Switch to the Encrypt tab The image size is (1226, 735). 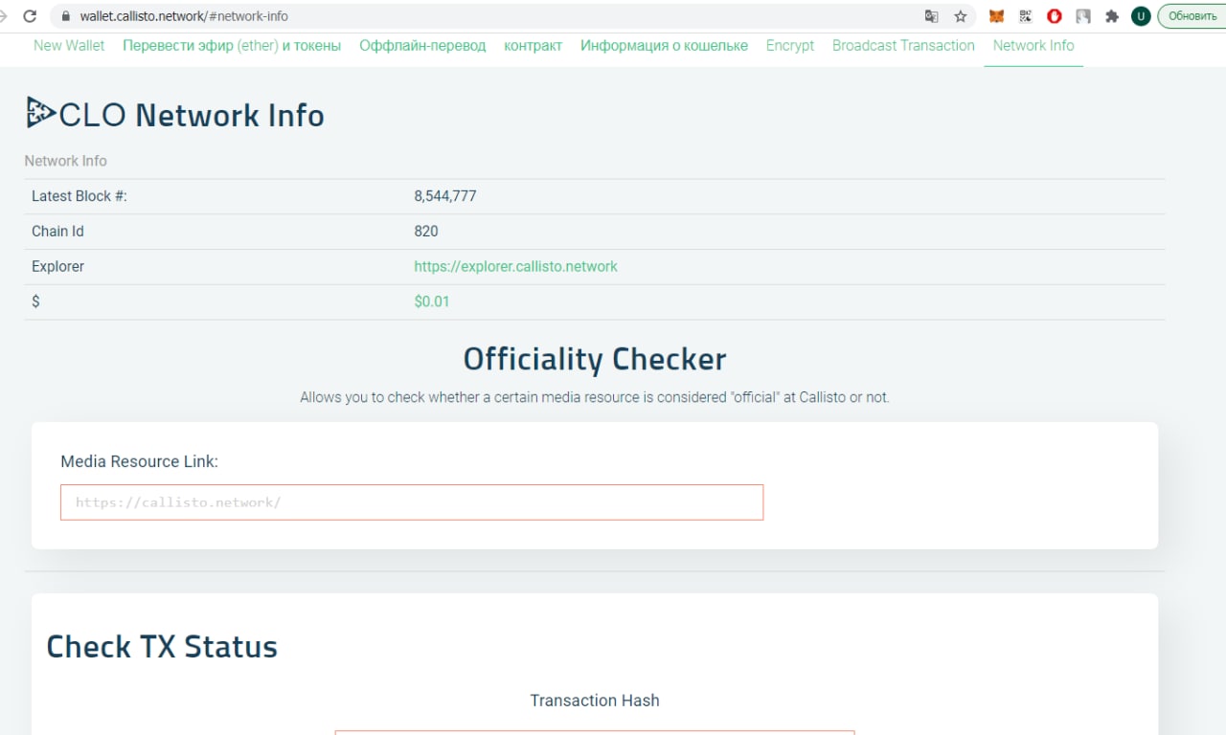tap(790, 45)
